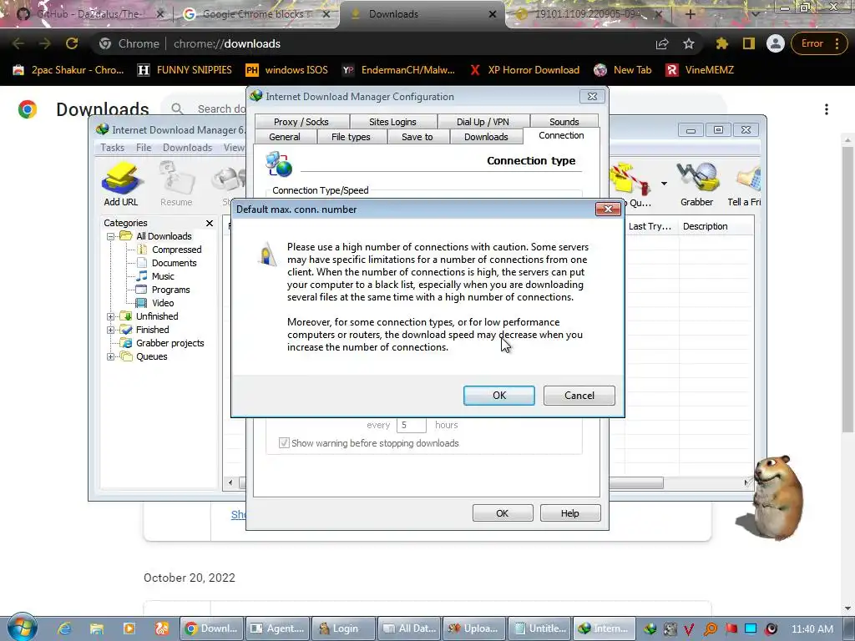Open the Downloads page three-dot menu
The height and width of the screenshot is (641, 855).
pyautogui.click(x=826, y=109)
